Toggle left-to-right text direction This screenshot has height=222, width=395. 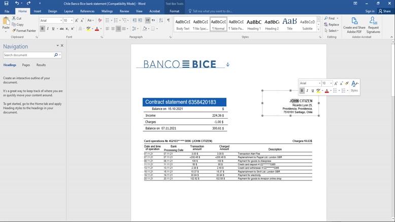(148, 20)
